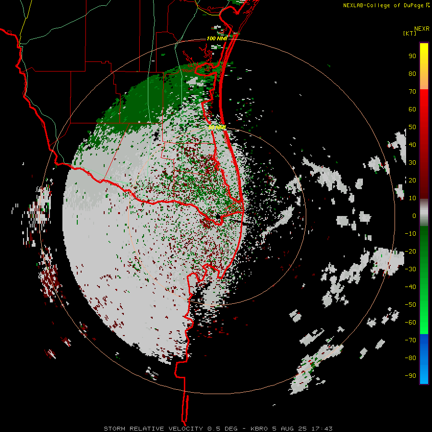Screen dimensions: 432x432
Task: Click the 17:43 timestamp in the caption
Action: [322, 429]
